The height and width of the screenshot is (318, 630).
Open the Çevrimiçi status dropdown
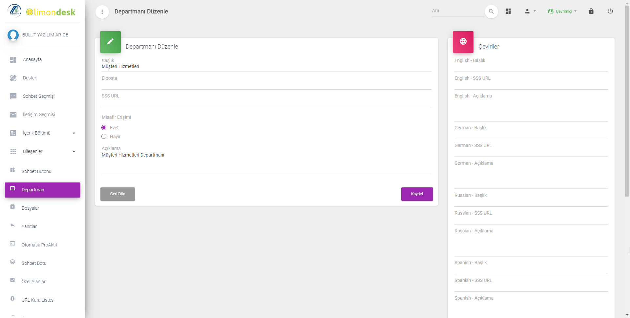pos(562,11)
